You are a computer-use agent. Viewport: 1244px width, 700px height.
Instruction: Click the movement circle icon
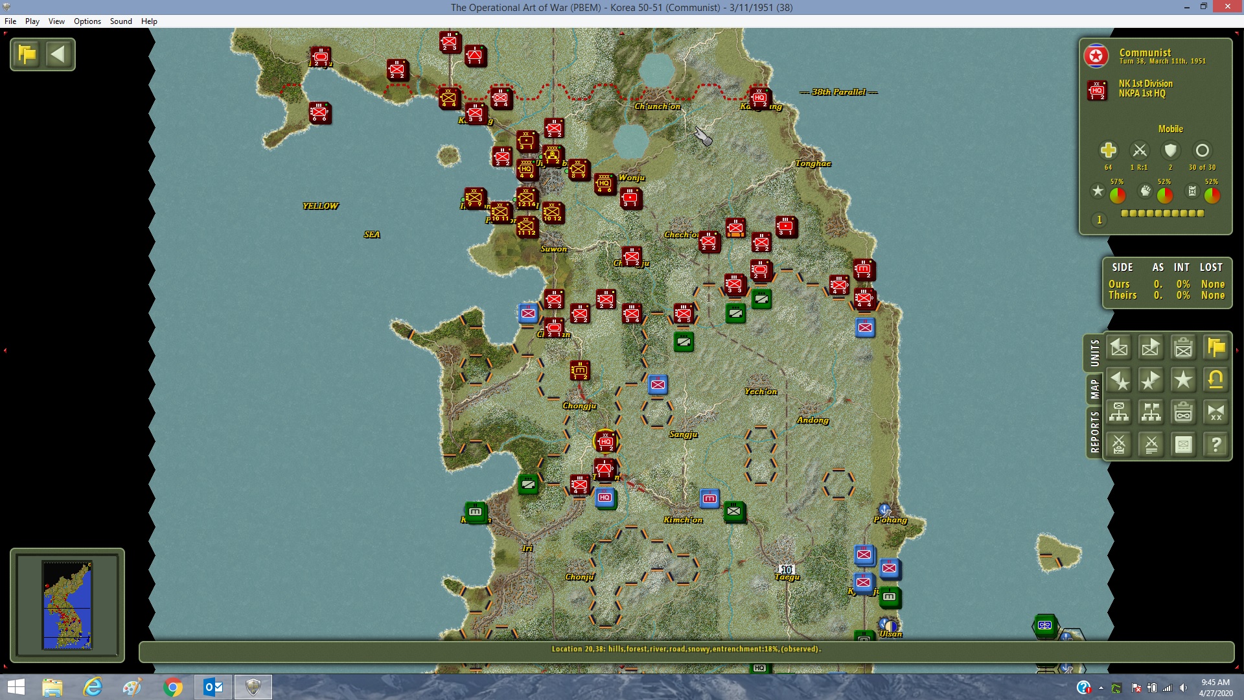click(1202, 150)
